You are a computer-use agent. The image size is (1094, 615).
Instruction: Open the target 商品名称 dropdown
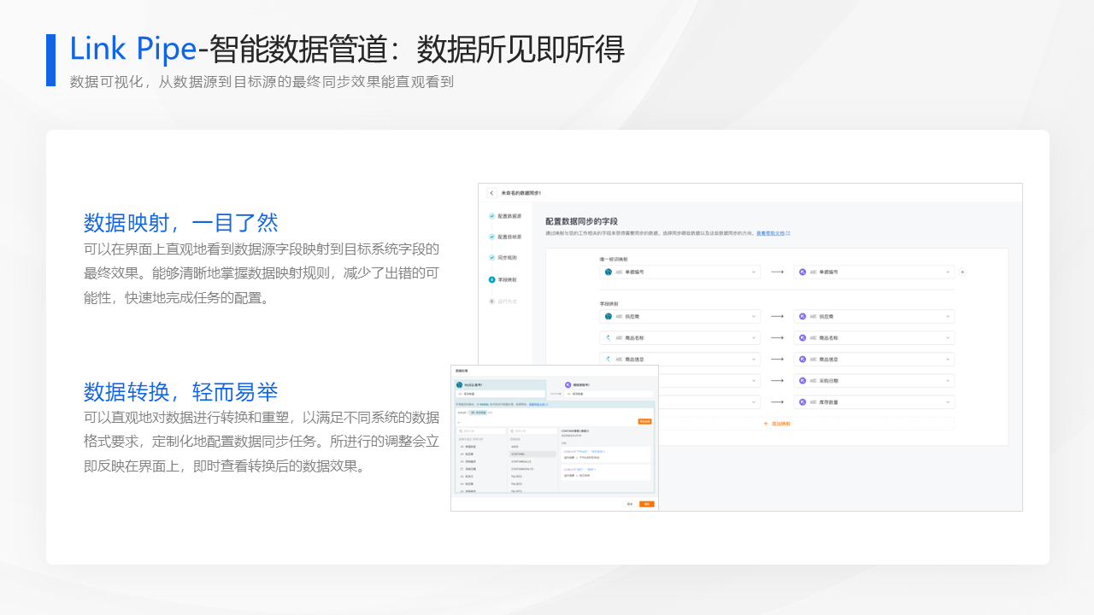(873, 337)
